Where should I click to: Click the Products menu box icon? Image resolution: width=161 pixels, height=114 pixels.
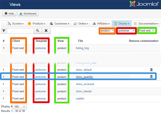[x=29, y=23]
